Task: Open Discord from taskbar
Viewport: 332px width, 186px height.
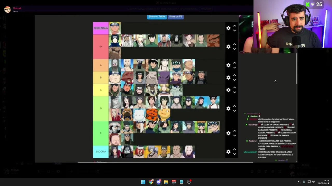Action: coord(158,182)
